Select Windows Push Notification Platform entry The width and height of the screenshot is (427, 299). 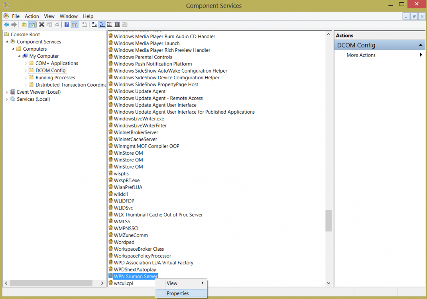153,64
